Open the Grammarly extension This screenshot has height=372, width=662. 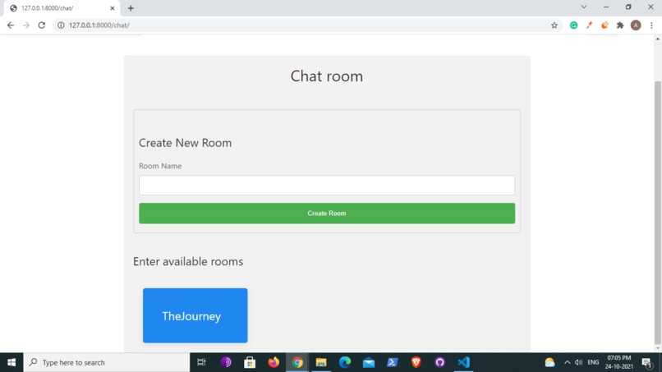[573, 25]
